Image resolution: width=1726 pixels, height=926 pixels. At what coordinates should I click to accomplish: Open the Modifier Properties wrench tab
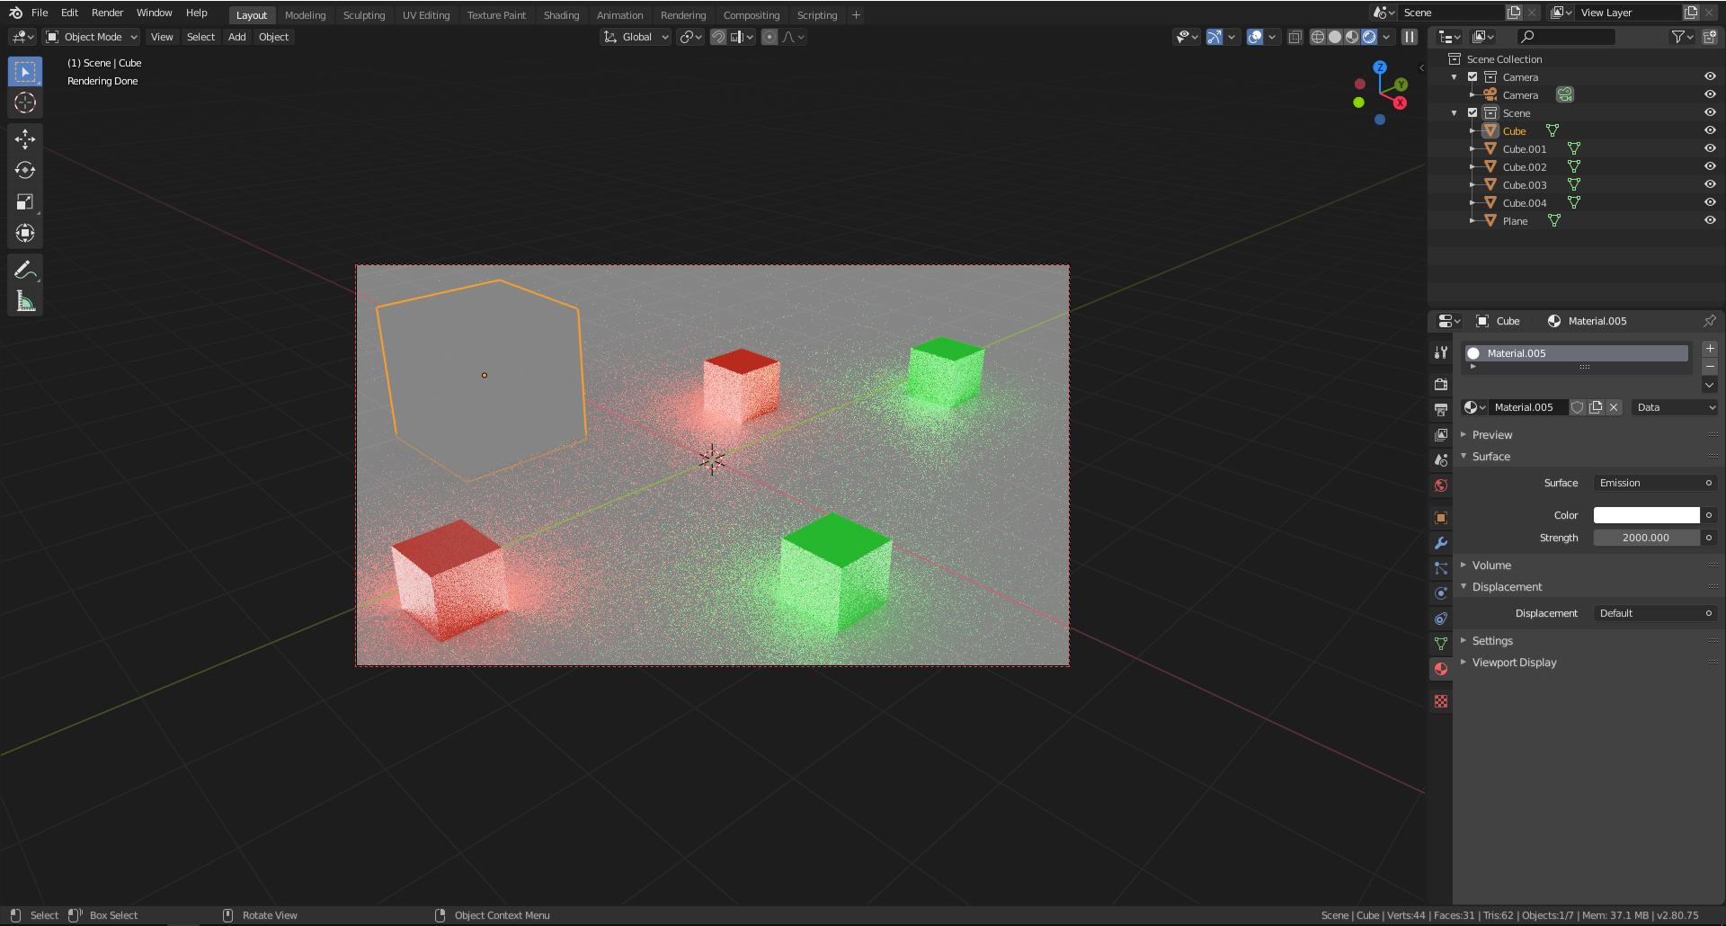click(x=1441, y=543)
